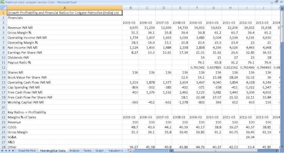Click the Revenue INR Mil label
This screenshot has width=284, height=153.
coord(20,28)
